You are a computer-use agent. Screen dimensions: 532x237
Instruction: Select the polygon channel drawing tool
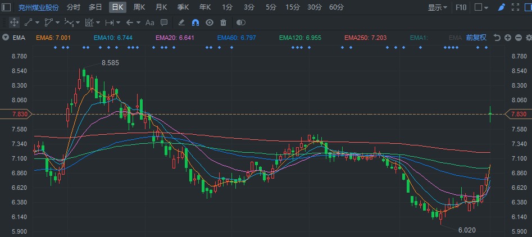pos(48,22)
